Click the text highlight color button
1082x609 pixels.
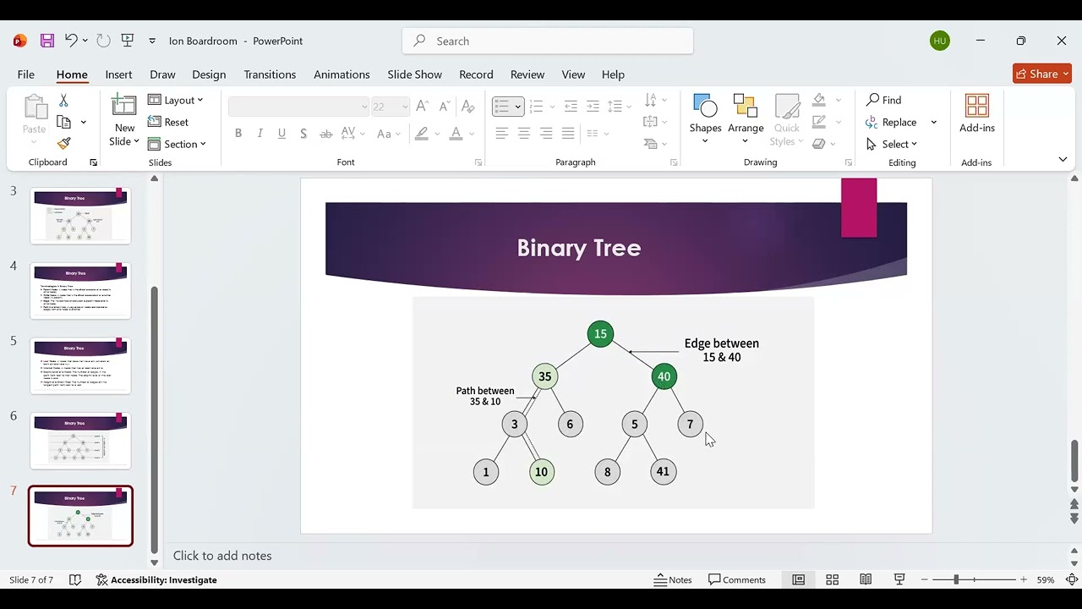pos(422,134)
